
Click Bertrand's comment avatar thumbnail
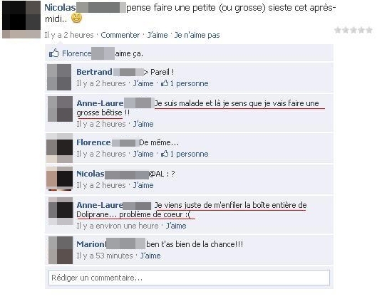pyautogui.click(x=59, y=77)
